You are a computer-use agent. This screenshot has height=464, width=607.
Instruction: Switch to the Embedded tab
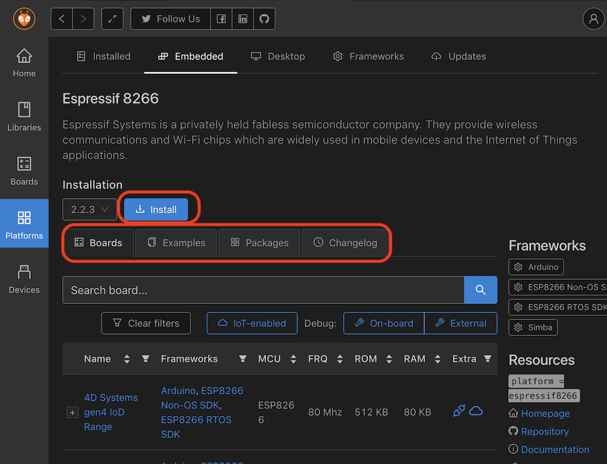(190, 56)
